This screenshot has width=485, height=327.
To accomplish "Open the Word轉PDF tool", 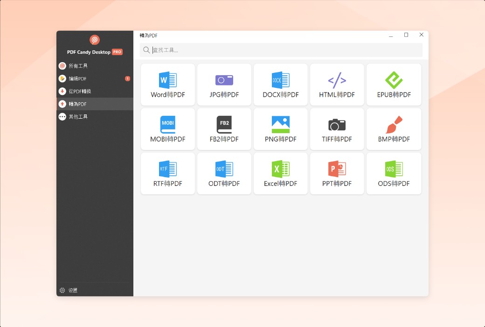I will 167,85.
